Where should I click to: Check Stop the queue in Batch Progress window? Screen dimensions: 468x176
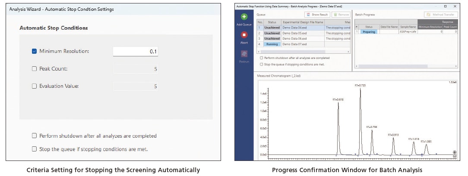[x=262, y=64]
